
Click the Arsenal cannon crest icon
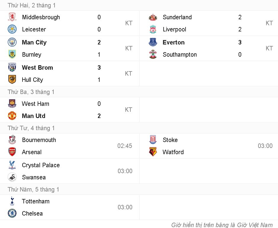click(x=12, y=152)
